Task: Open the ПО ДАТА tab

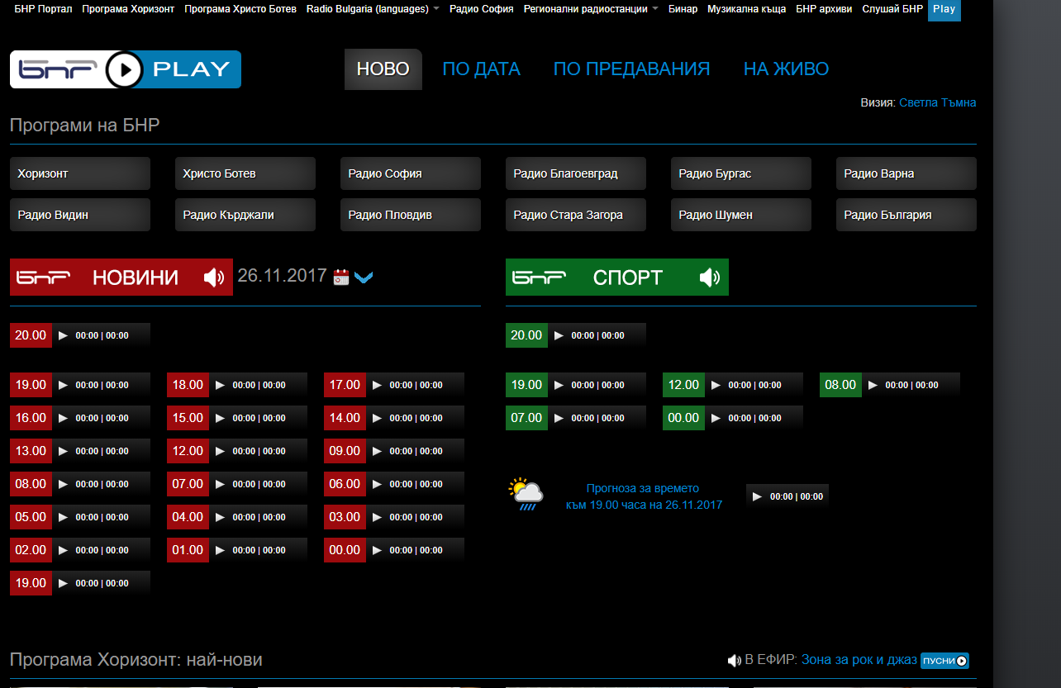Action: click(x=482, y=69)
